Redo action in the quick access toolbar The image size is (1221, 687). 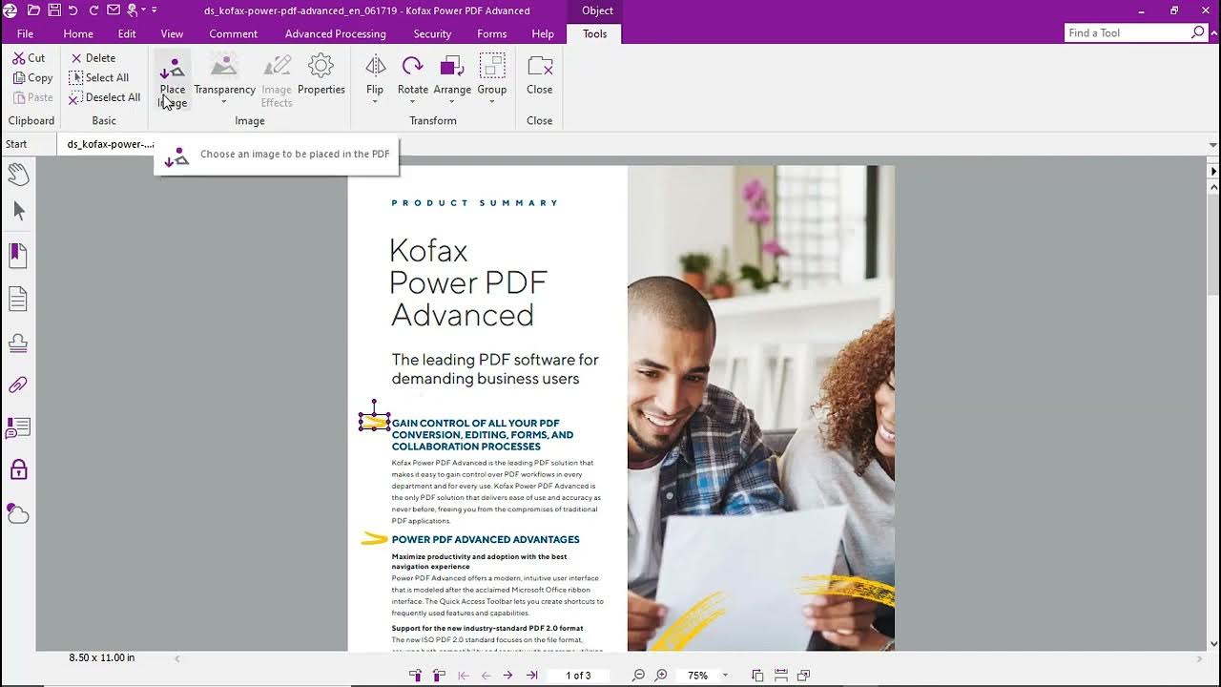click(93, 10)
